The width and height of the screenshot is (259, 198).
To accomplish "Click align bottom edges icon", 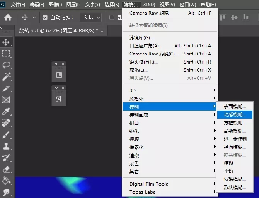I will click(246, 17).
